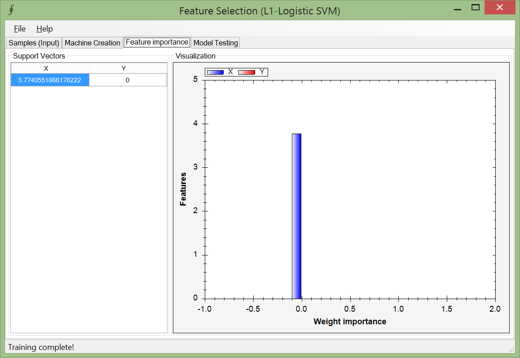Minimize the Feature Selection window
Image resolution: width=520 pixels, height=358 pixels.
tap(457, 8)
